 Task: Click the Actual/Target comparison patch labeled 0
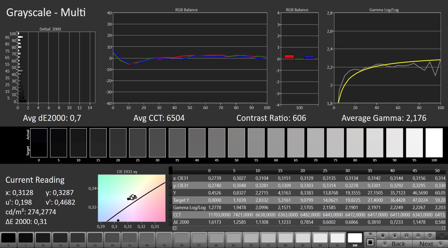(x=39, y=143)
